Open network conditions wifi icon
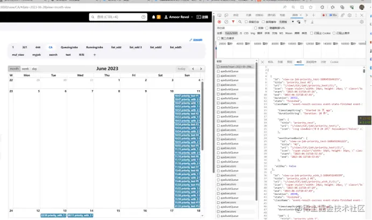The width and height of the screenshot is (372, 220). 298,22
